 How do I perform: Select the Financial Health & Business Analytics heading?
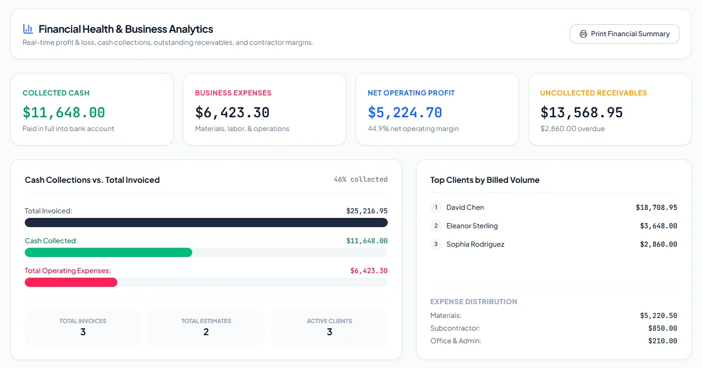126,29
